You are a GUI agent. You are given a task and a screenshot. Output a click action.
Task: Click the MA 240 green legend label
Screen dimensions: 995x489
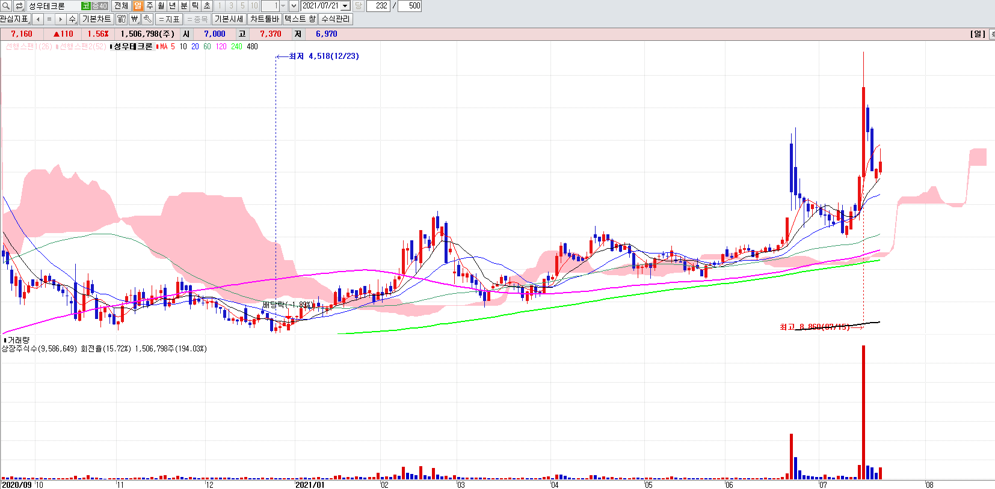[236, 46]
